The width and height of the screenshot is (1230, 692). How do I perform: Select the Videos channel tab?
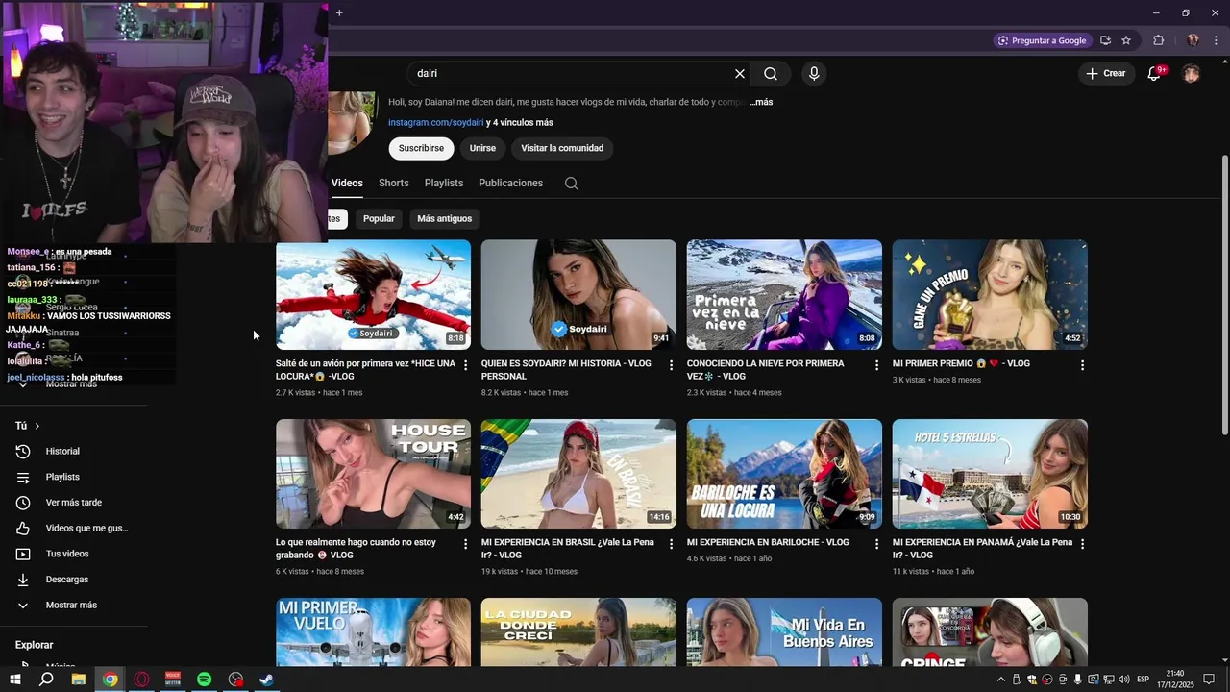point(347,183)
